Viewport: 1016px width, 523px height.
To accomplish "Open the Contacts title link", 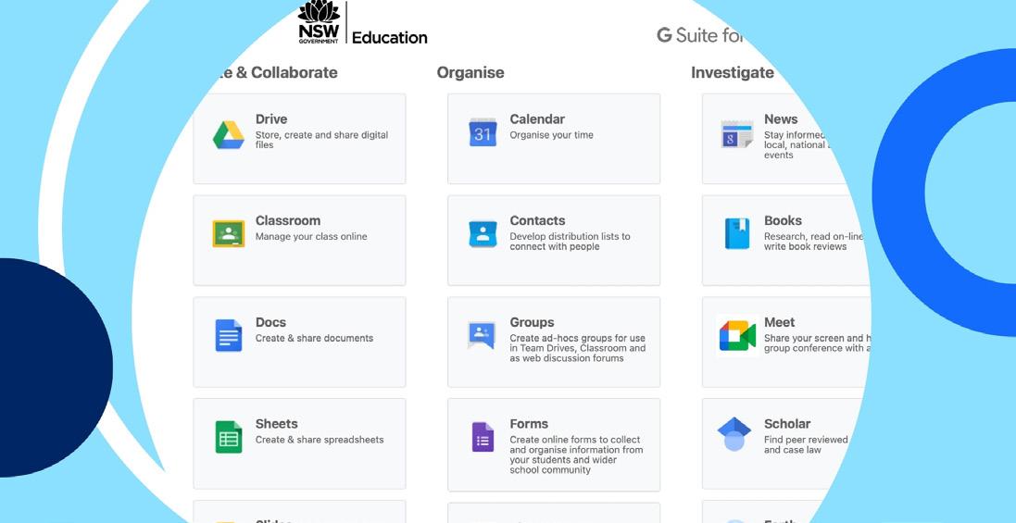I will coord(537,220).
